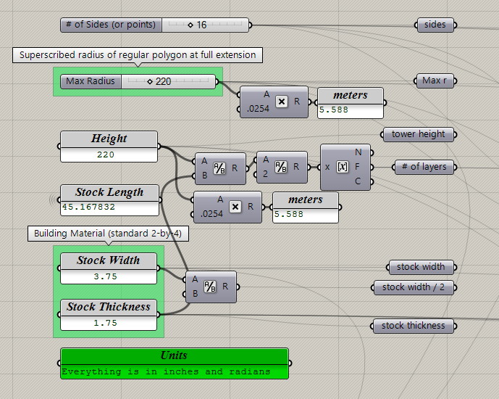Click the Stock Thickness value 1.75
The width and height of the screenshot is (499, 399).
point(106,323)
